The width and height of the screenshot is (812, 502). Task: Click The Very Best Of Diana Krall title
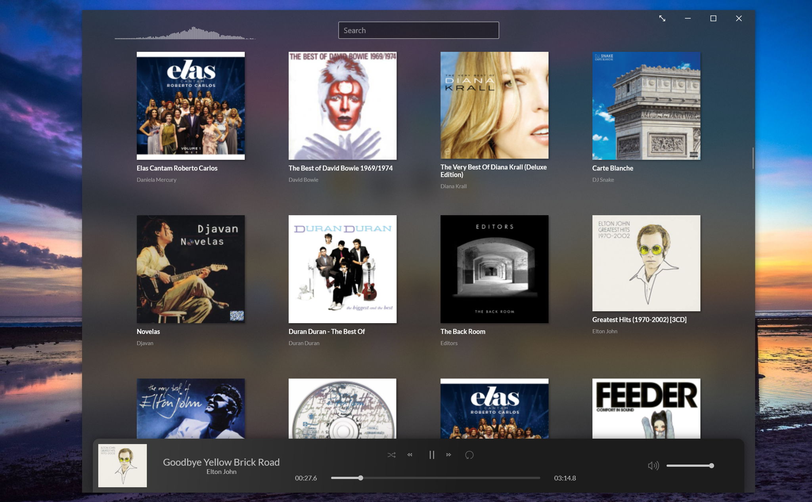point(494,171)
